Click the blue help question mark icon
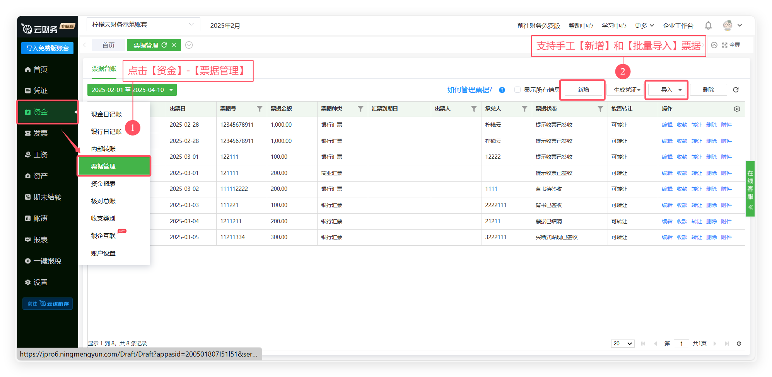 click(502, 90)
